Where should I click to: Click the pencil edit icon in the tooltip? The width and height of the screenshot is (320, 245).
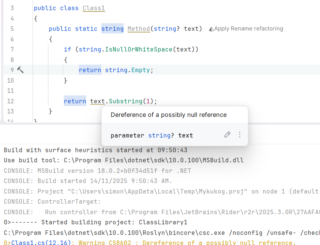pos(227,135)
